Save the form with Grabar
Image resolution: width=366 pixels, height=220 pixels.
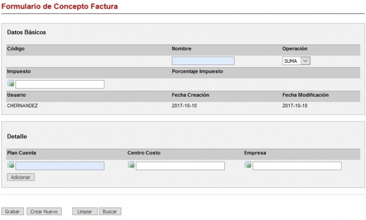[12, 212]
